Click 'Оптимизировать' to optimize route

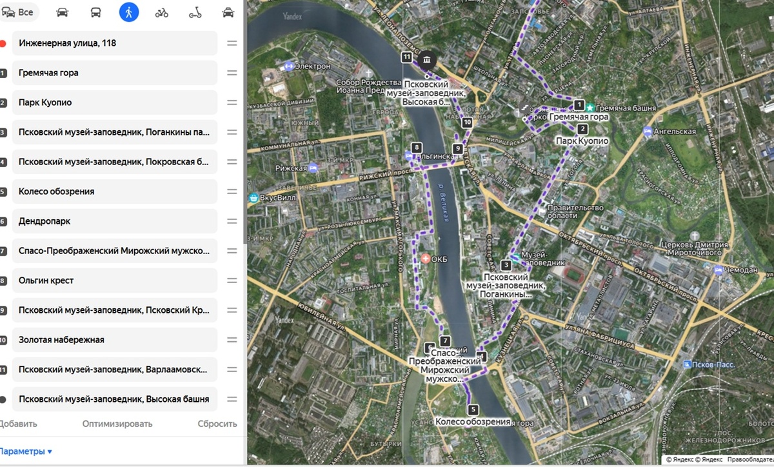pyautogui.click(x=117, y=424)
